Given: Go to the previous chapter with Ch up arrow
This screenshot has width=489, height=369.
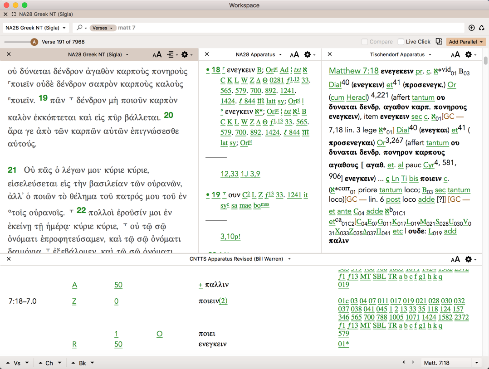Looking at the screenshot, I should pos(40,363).
